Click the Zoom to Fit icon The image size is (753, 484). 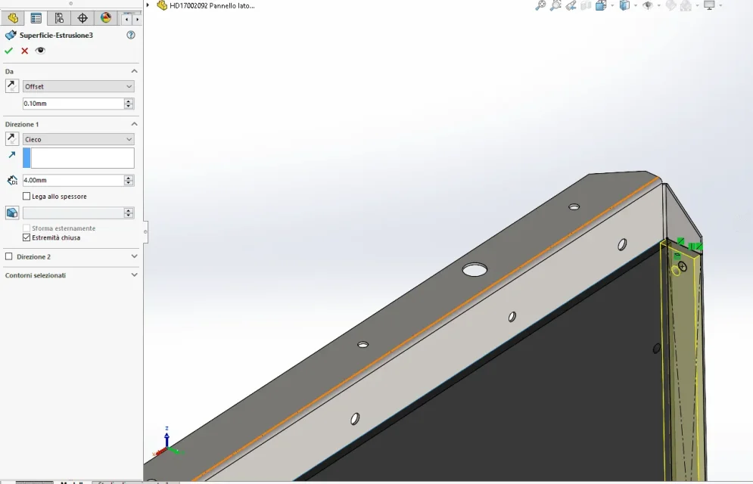tap(540, 5)
